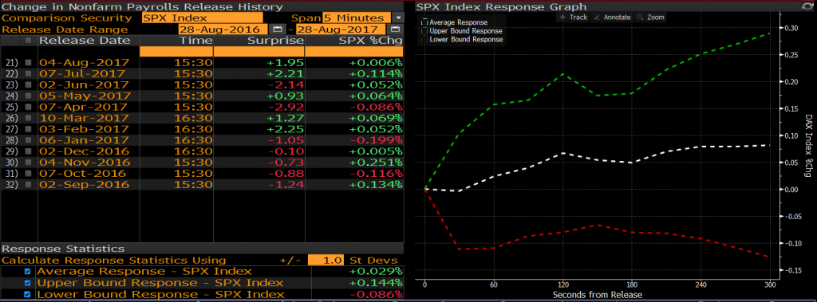
Task: Check the box for 10-Mar-2017 release
Action: click(x=28, y=118)
